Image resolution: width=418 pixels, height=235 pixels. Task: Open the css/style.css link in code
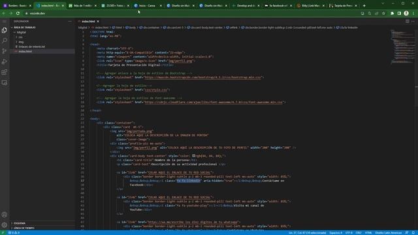pos(155,90)
